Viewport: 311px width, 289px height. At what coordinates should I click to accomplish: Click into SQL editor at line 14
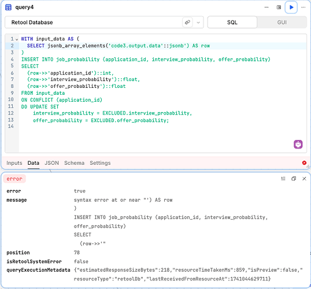(162, 127)
